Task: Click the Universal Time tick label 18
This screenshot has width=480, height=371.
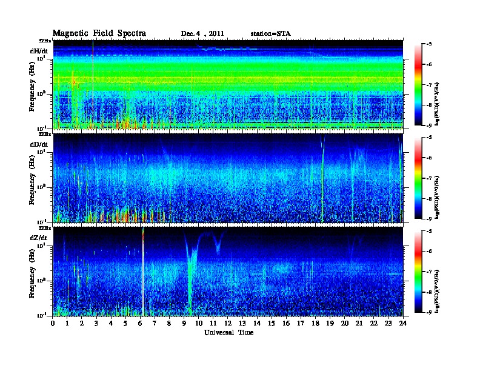Action: coord(315,323)
